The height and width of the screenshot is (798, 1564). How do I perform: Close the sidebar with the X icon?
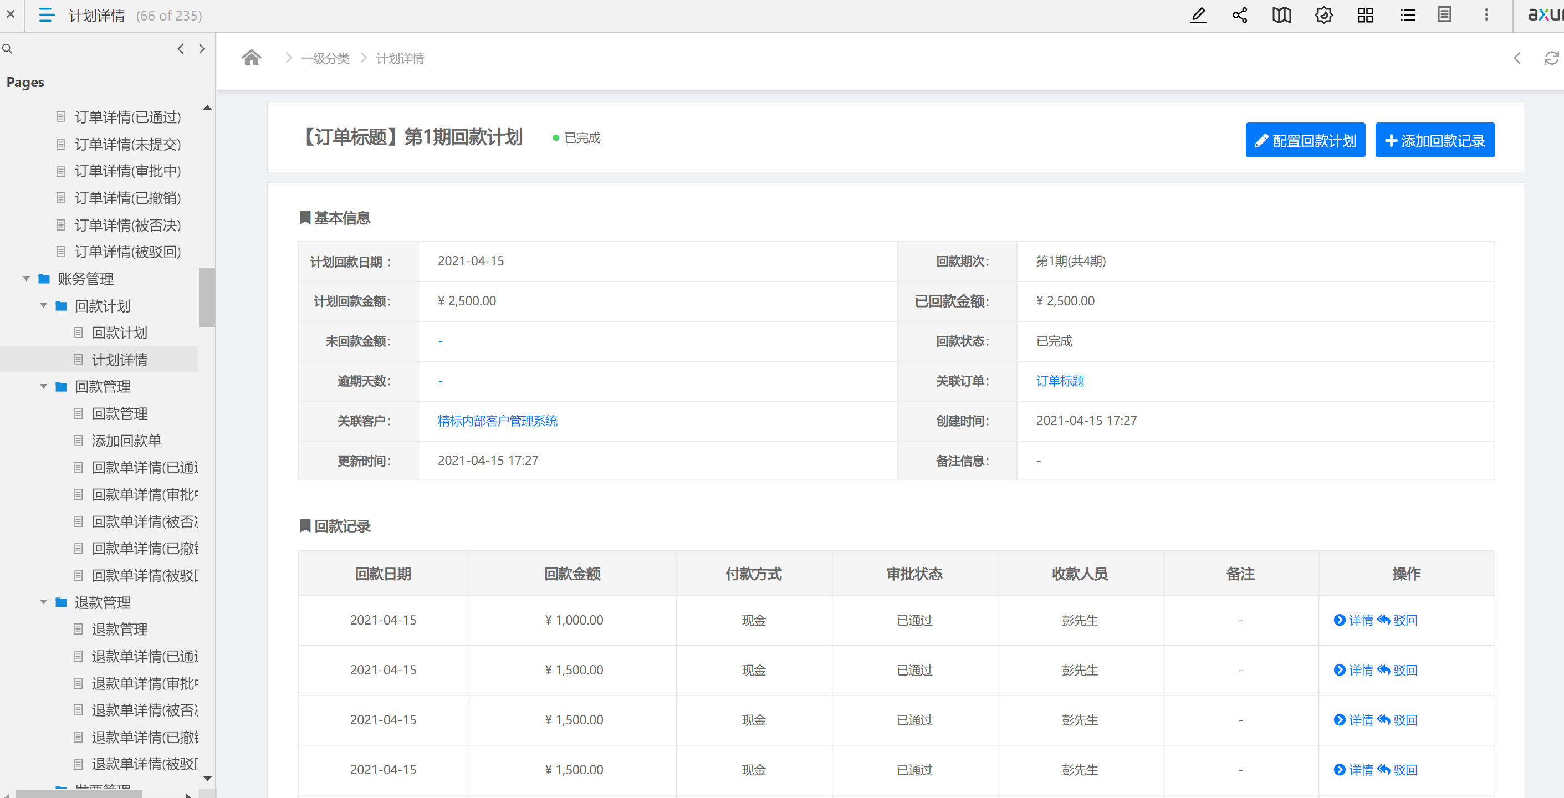click(11, 14)
